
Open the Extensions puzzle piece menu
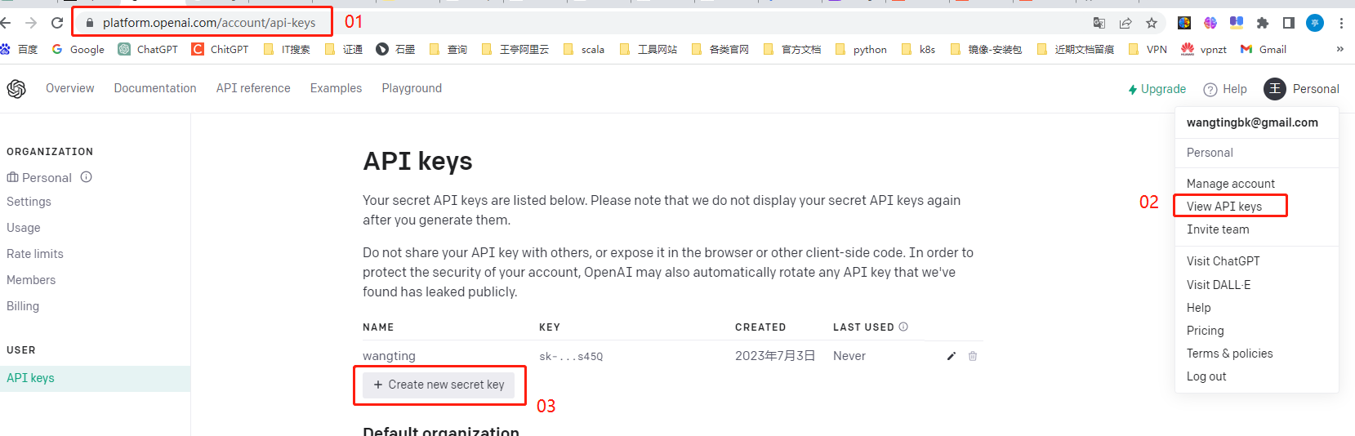[1263, 23]
